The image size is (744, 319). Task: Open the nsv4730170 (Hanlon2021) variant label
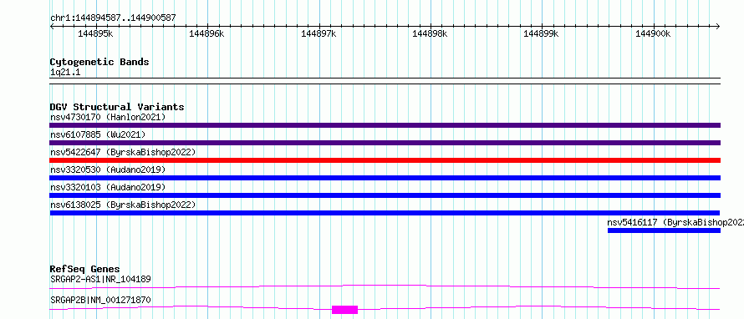(108, 117)
